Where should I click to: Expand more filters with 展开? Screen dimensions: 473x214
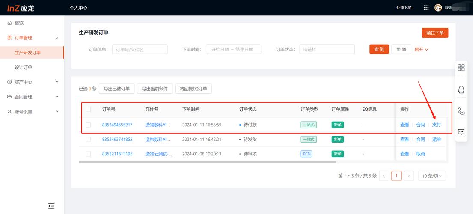[x=421, y=49]
